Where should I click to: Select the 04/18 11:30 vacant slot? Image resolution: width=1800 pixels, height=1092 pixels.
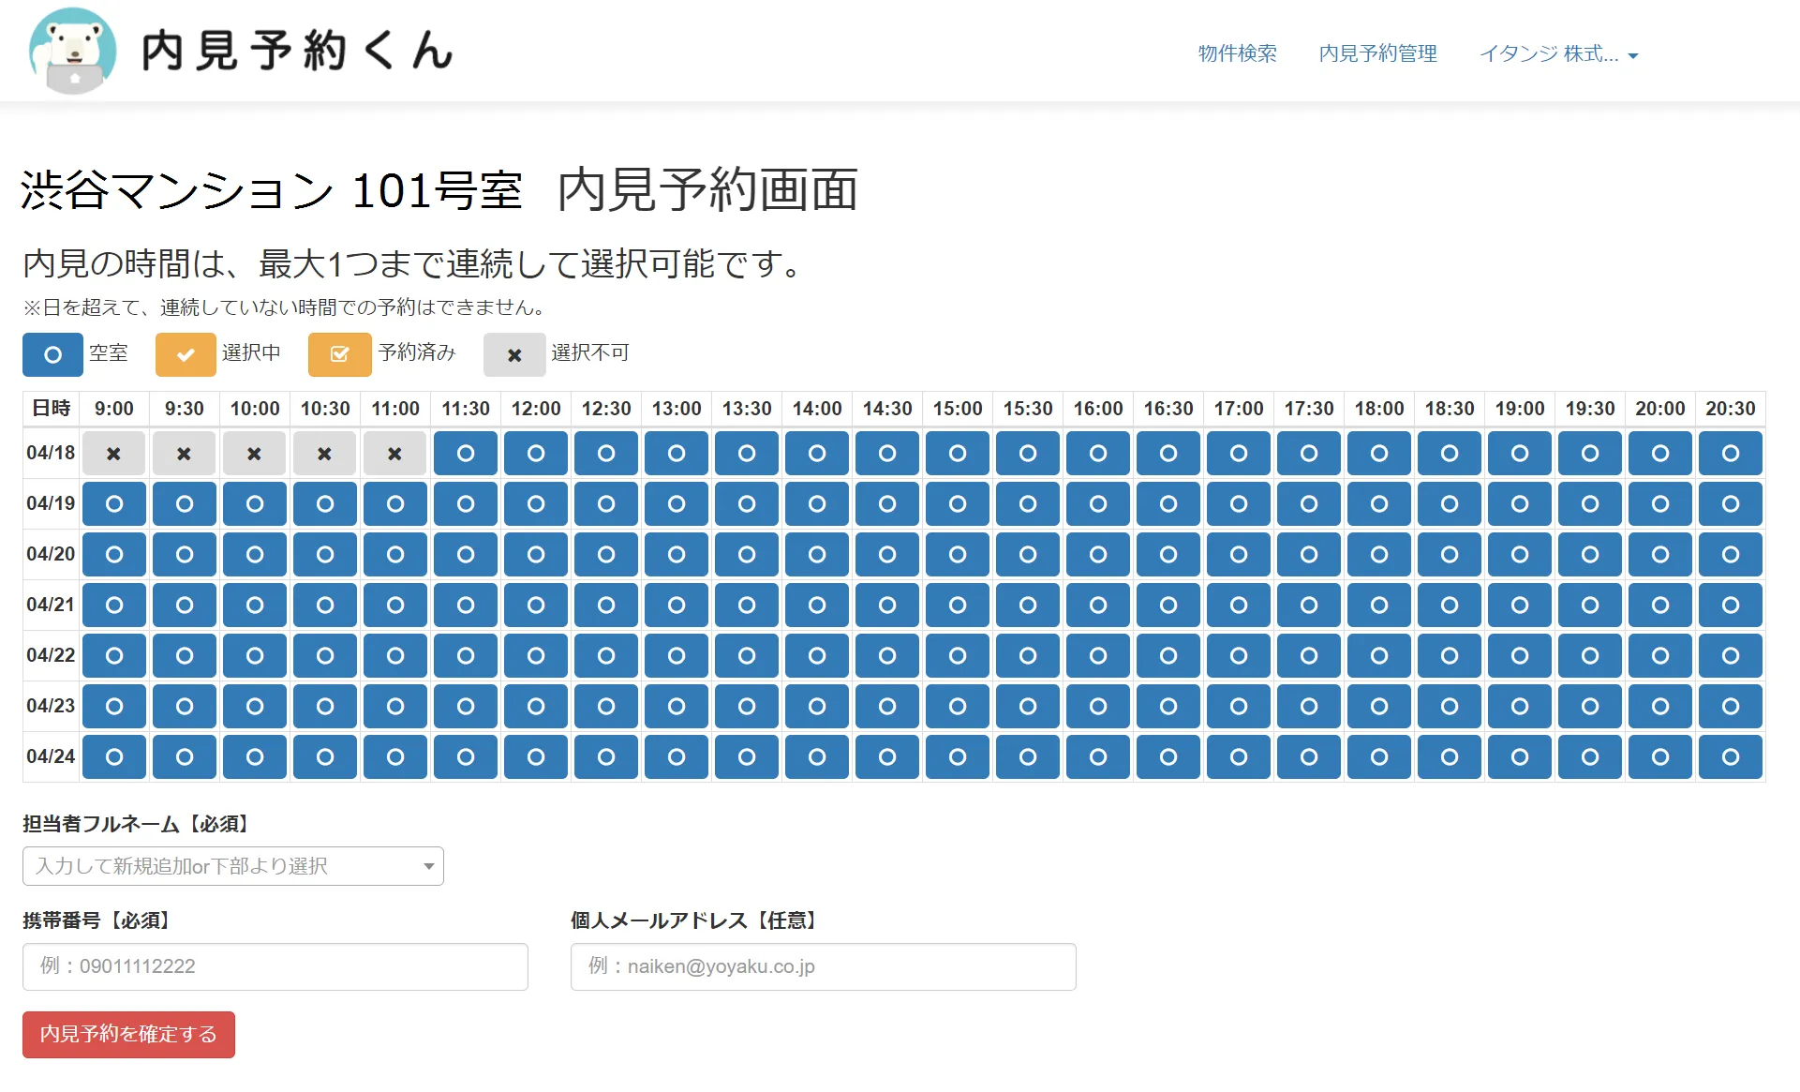point(466,454)
